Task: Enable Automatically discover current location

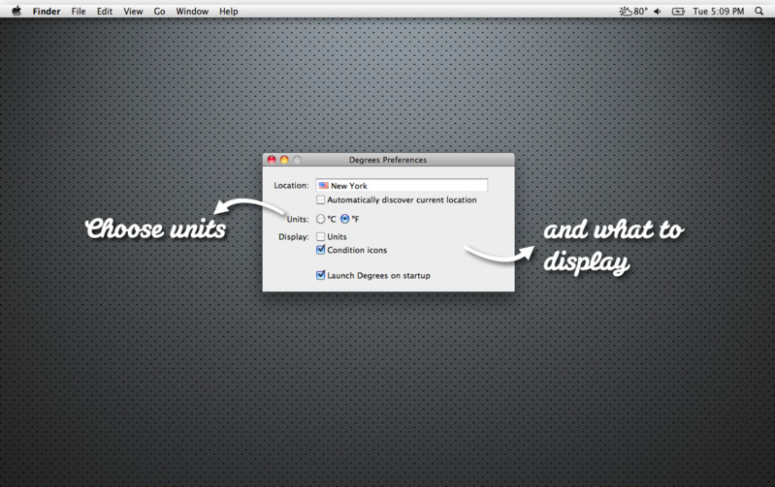Action: 321,199
